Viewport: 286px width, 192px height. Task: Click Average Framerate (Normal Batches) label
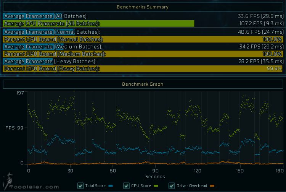coord(52,32)
